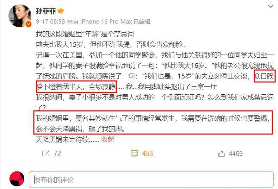Click the crown membership icon beside username

(x=61, y=11)
